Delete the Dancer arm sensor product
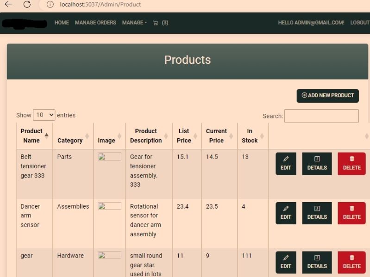 pos(352,213)
